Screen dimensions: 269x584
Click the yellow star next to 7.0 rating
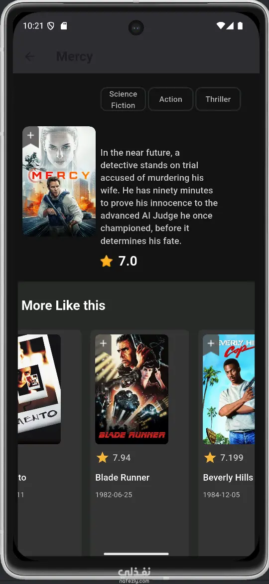pos(106,262)
